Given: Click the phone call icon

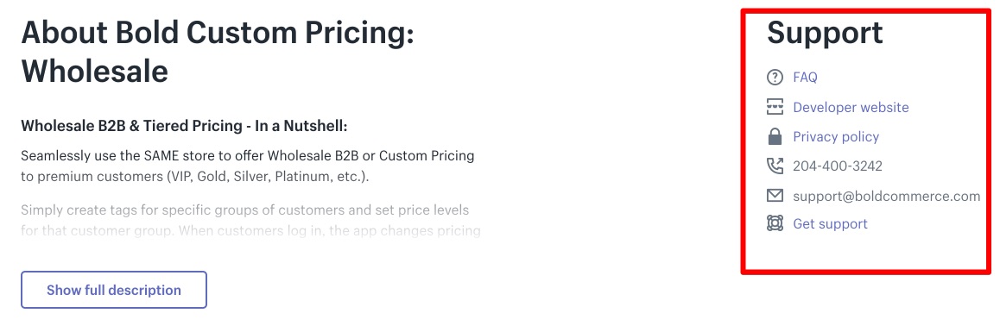Looking at the screenshot, I should coord(775,166).
